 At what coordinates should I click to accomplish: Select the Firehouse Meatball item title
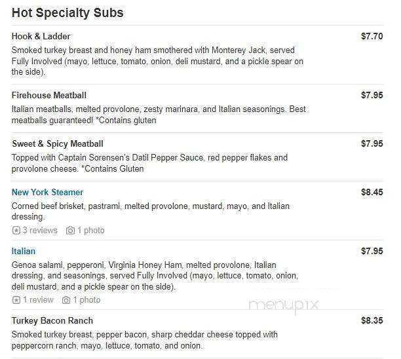tap(49, 96)
